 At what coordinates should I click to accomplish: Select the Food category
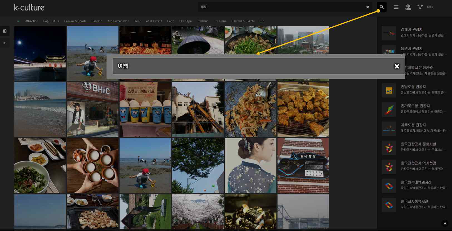click(171, 21)
